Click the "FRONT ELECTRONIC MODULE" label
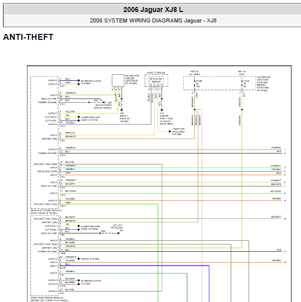 click(x=47, y=298)
